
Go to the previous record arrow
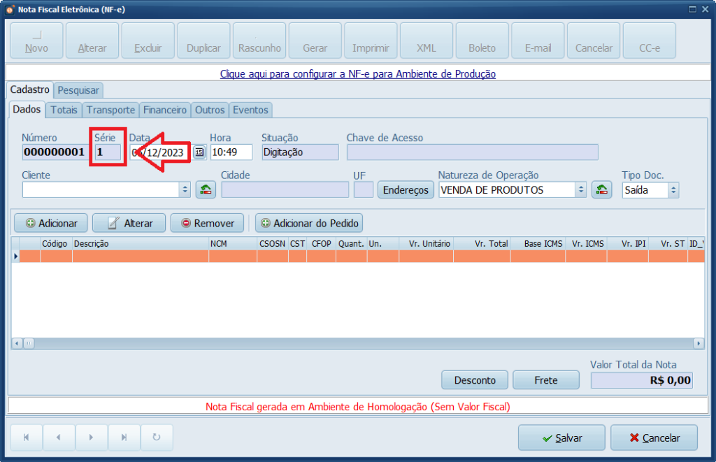59,438
